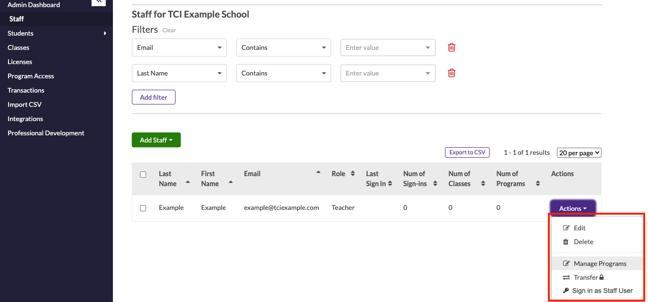Sort table by Role column arrows
The height and width of the screenshot is (302, 648).
[352, 174]
